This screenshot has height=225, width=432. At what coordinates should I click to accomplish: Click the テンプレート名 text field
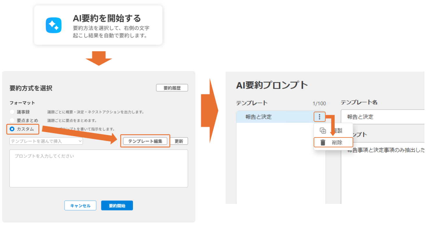click(383, 117)
